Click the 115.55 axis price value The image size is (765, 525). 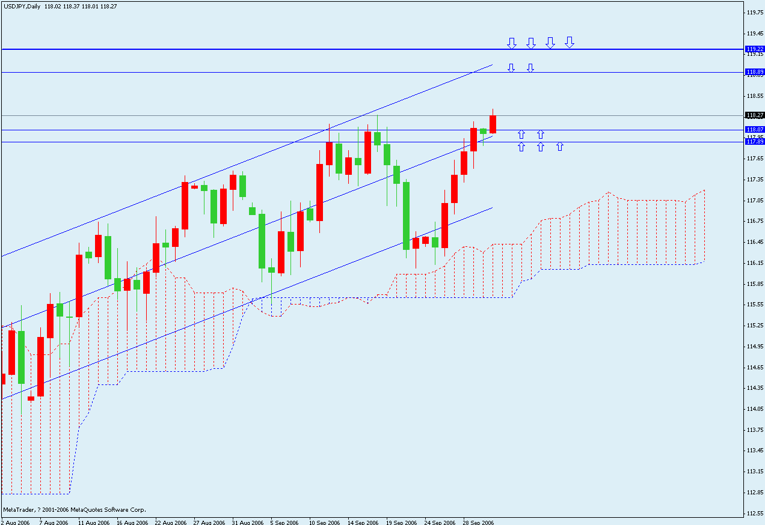click(755, 305)
